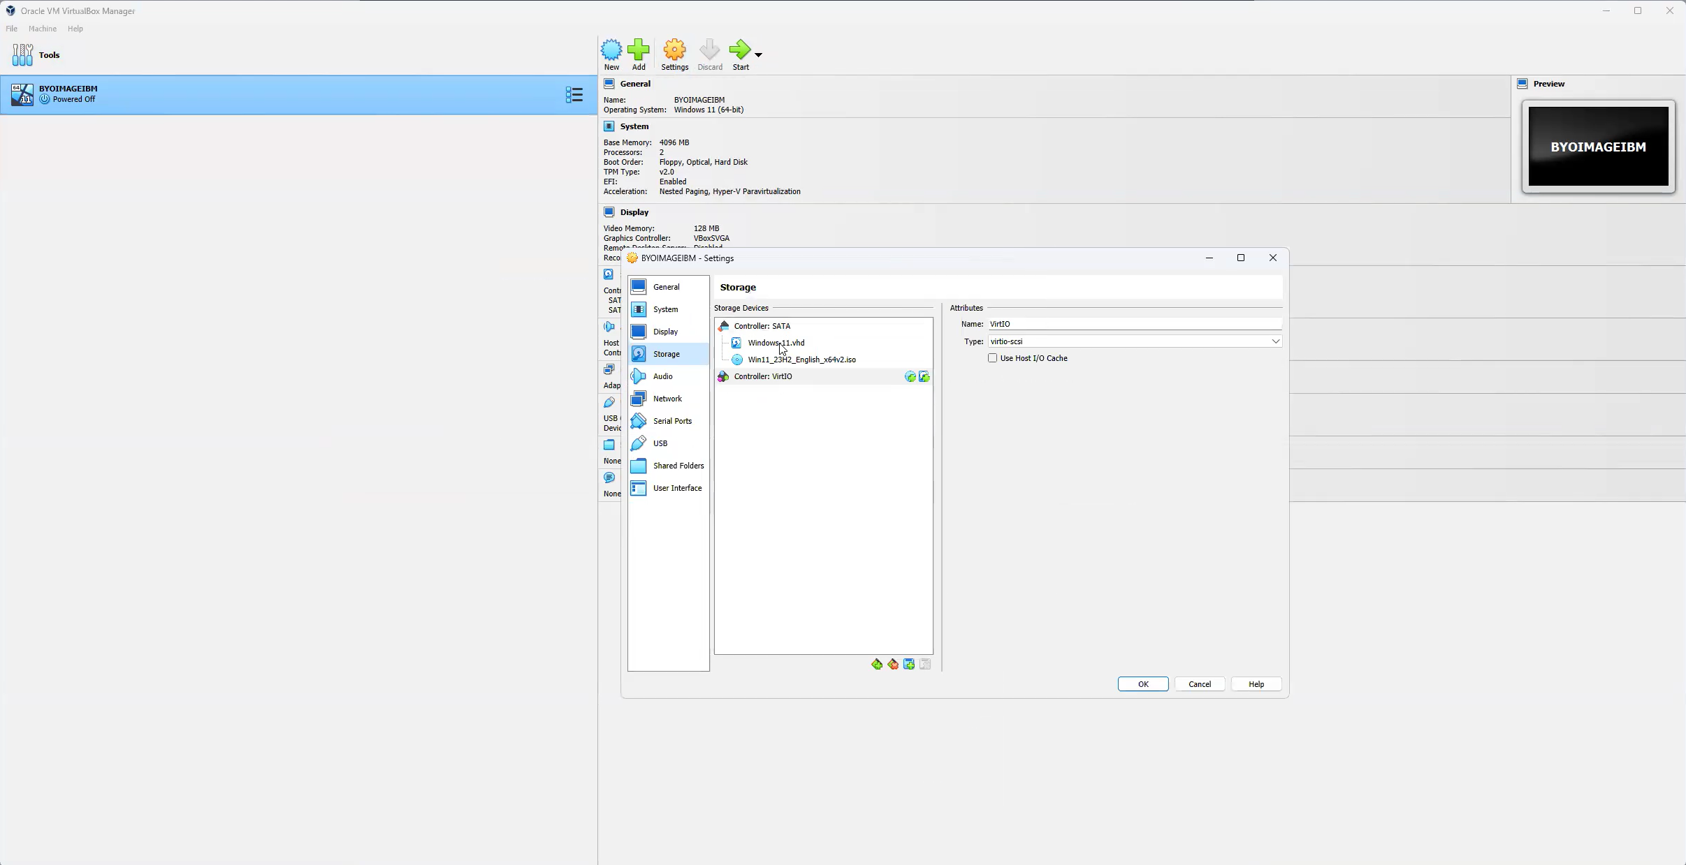Click the Cancel button to discard changes

click(1199, 684)
